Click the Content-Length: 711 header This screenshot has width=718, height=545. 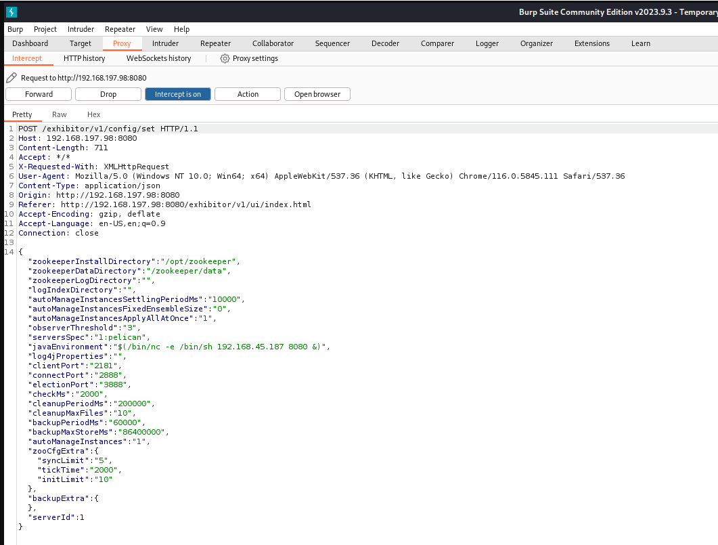[x=63, y=148]
